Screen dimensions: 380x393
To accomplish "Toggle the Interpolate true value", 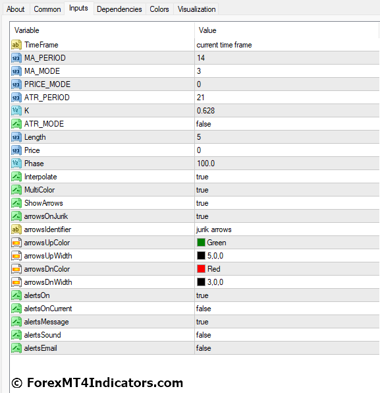I will coord(287,177).
